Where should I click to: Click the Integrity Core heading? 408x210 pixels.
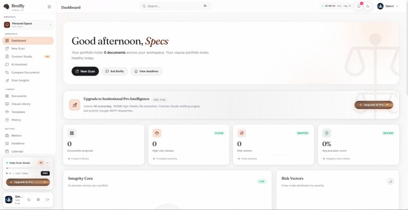click(x=80, y=178)
